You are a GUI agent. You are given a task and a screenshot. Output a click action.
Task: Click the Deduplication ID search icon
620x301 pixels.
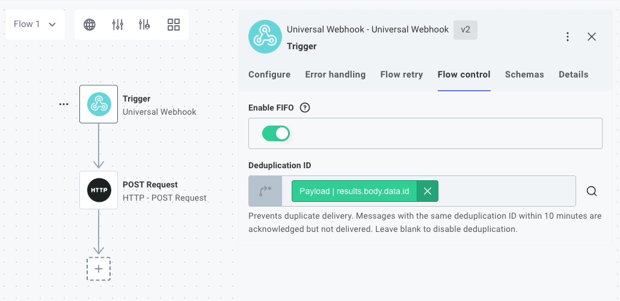(x=592, y=191)
